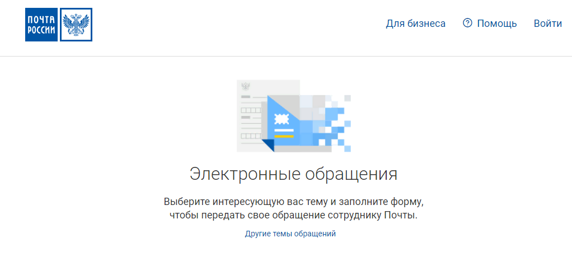The width and height of the screenshot is (572, 261).
Task: Click the electronic appeals illustration
Action: click(x=293, y=116)
